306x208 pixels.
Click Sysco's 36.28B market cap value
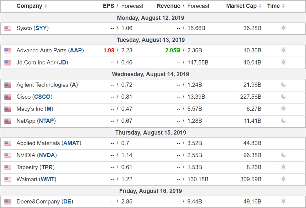pos(252,28)
